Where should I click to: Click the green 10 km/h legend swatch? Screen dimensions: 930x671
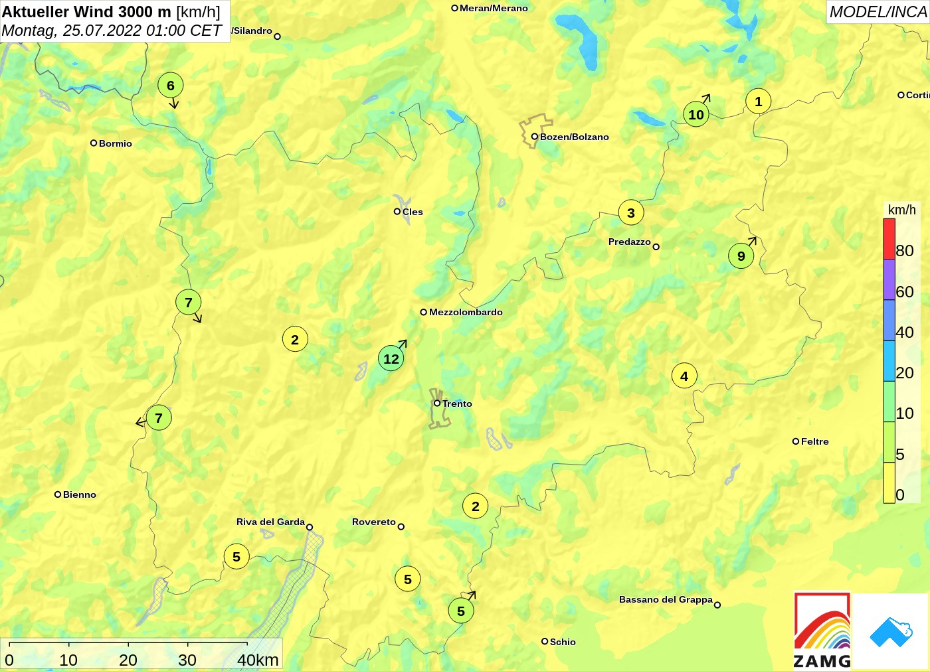(889, 402)
